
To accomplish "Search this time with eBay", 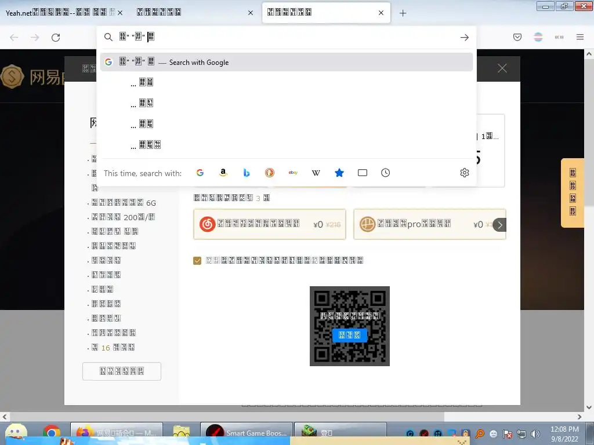I will (x=293, y=173).
